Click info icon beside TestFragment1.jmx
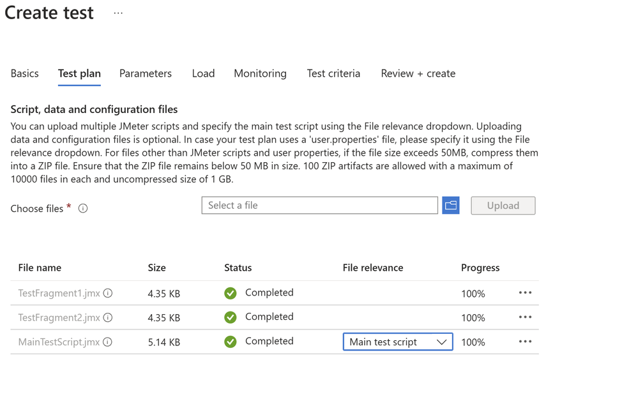The height and width of the screenshot is (399, 638). [x=108, y=293]
